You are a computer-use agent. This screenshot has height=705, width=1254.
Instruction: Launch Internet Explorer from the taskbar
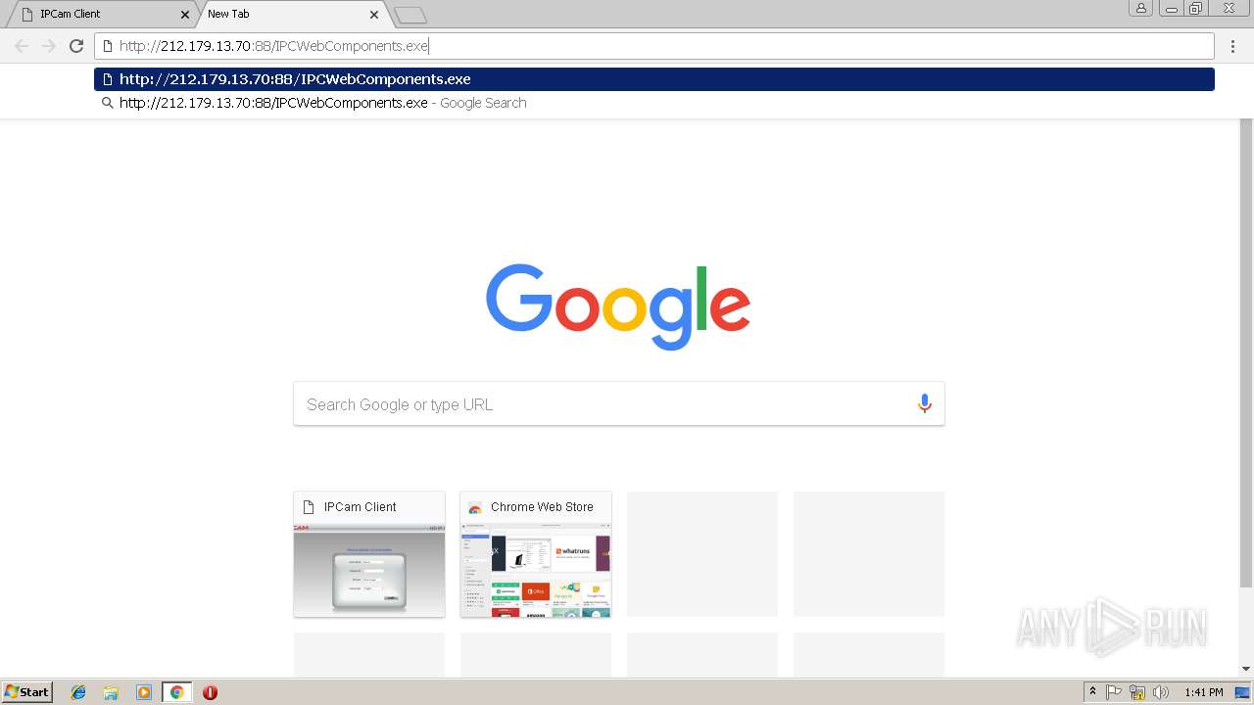[x=78, y=692]
